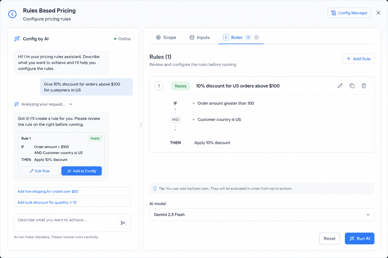The height and width of the screenshot is (258, 388).
Task: Click Run AI button
Action: point(359,238)
